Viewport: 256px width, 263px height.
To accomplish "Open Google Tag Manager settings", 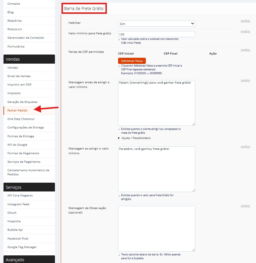I will point(22,247).
